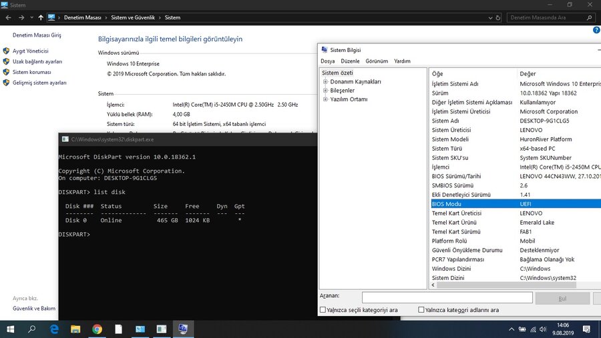Image resolution: width=601 pixels, height=338 pixels.
Task: Open File Explorer from the taskbar
Action: point(75,329)
